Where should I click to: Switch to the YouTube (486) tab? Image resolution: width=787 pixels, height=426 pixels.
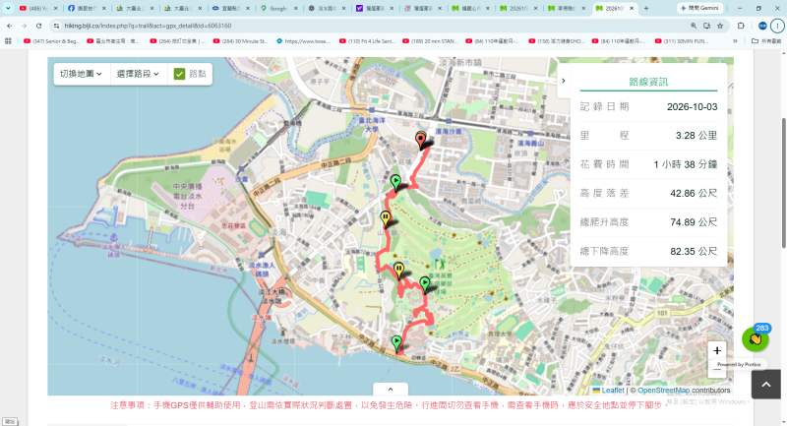click(38, 8)
